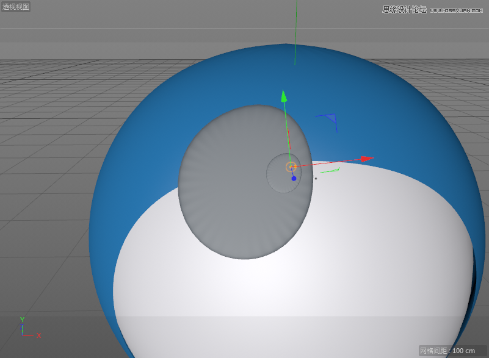Click the blue Z-axis handle point
This screenshot has width=489, height=358.
[x=295, y=177]
